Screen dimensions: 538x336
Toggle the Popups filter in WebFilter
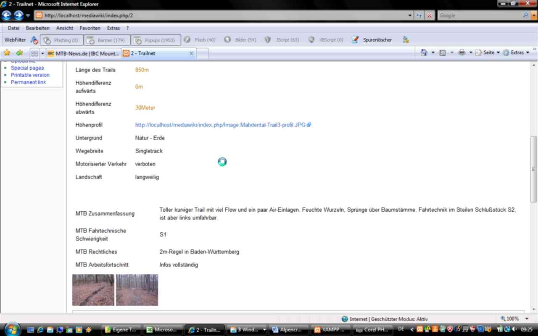pos(155,40)
